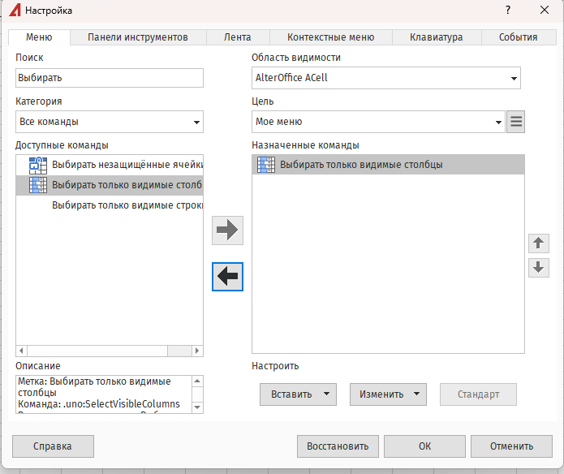Image resolution: width=564 pixels, height=474 pixels.
Task: Click the icon of Выбирать незащищённые ячейки
Action: [37, 165]
